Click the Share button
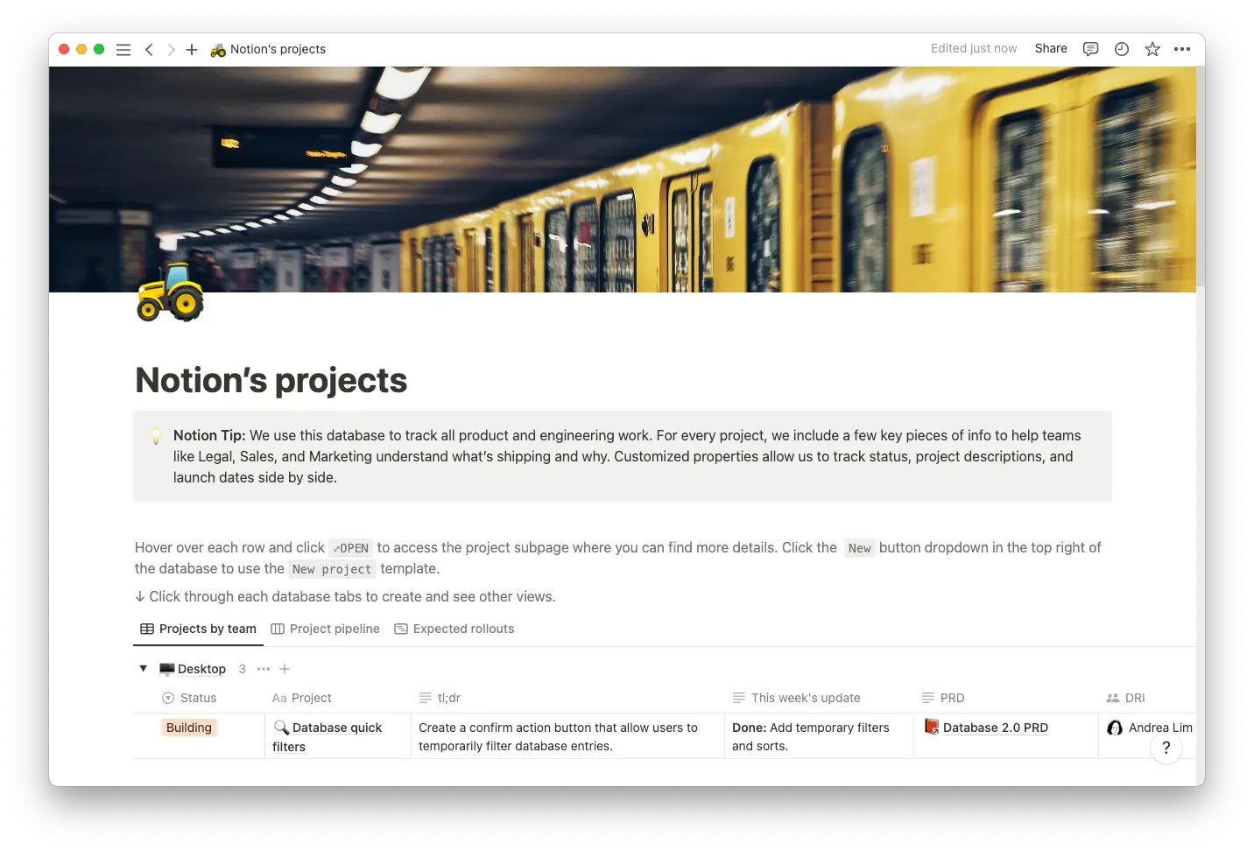1254x851 pixels. click(1050, 49)
